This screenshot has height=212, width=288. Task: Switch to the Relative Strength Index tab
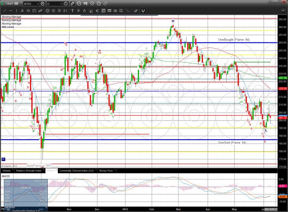[x=29, y=170]
